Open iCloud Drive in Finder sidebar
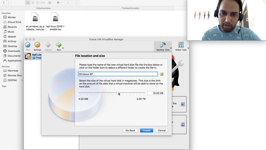 14,22
